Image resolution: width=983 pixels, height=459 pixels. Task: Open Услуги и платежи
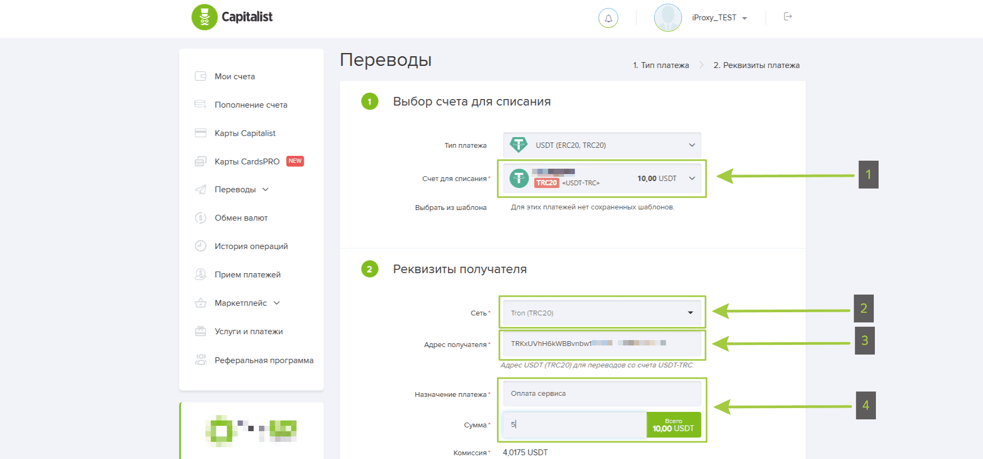coord(248,332)
